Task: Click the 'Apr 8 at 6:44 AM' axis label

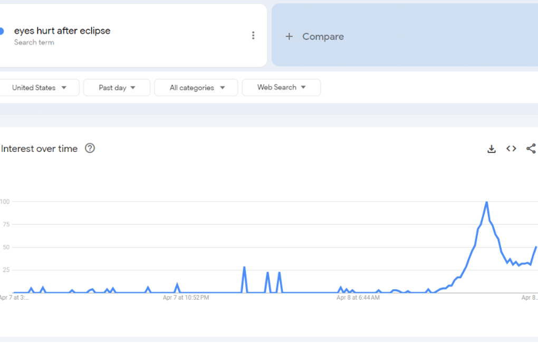Action: pos(358,298)
